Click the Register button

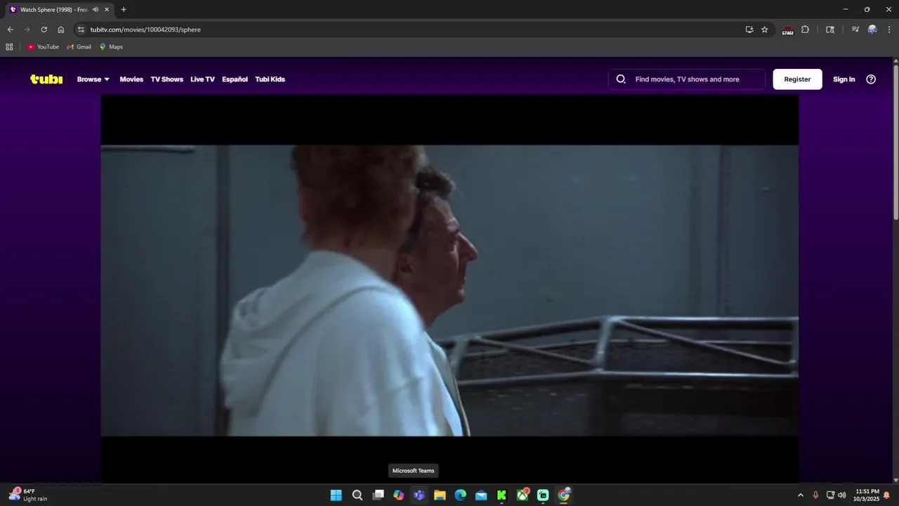[x=797, y=79]
